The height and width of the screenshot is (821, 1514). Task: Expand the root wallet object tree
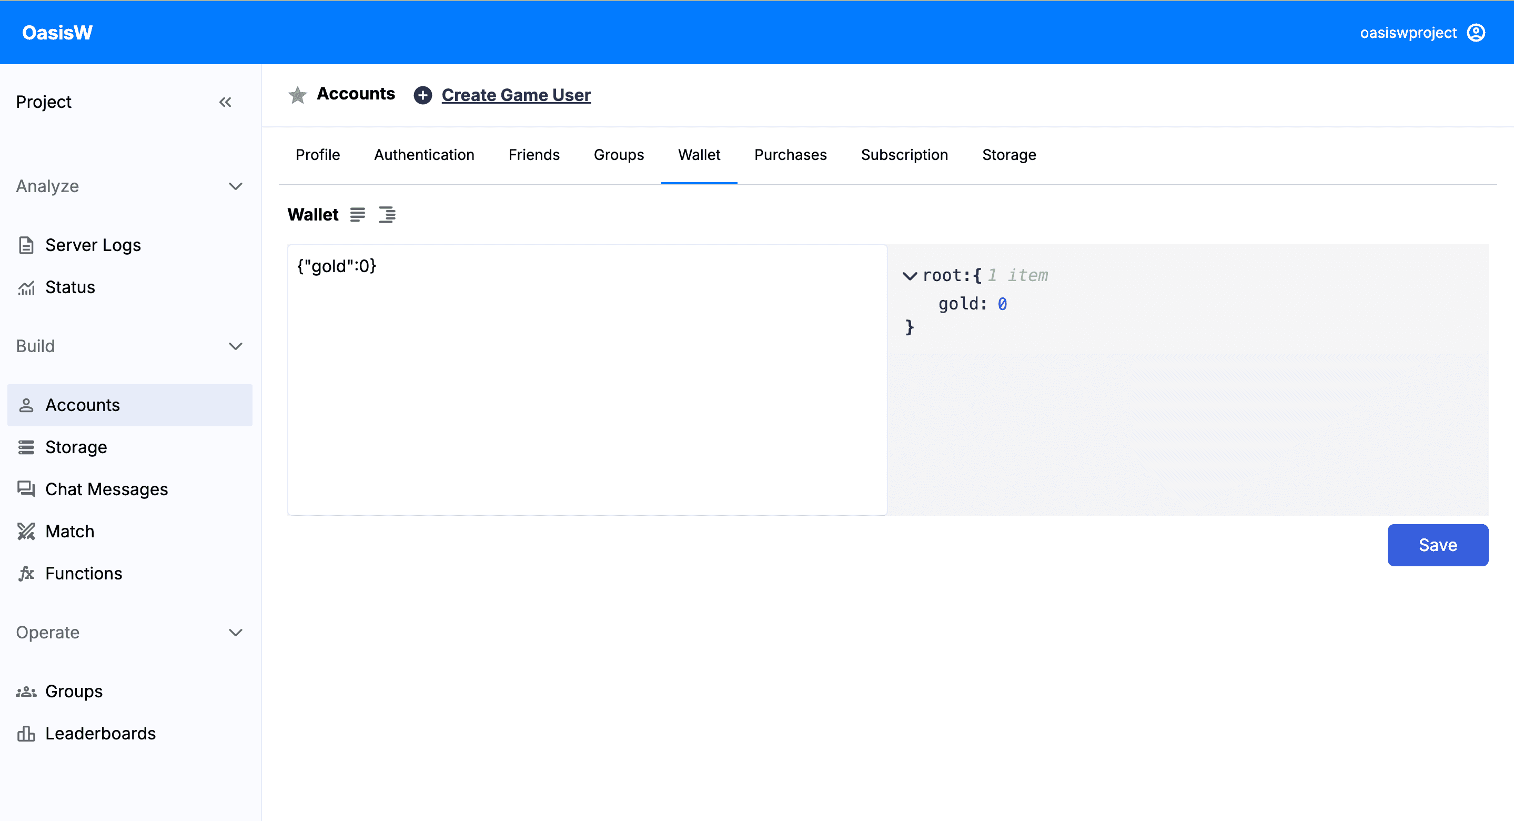(911, 275)
